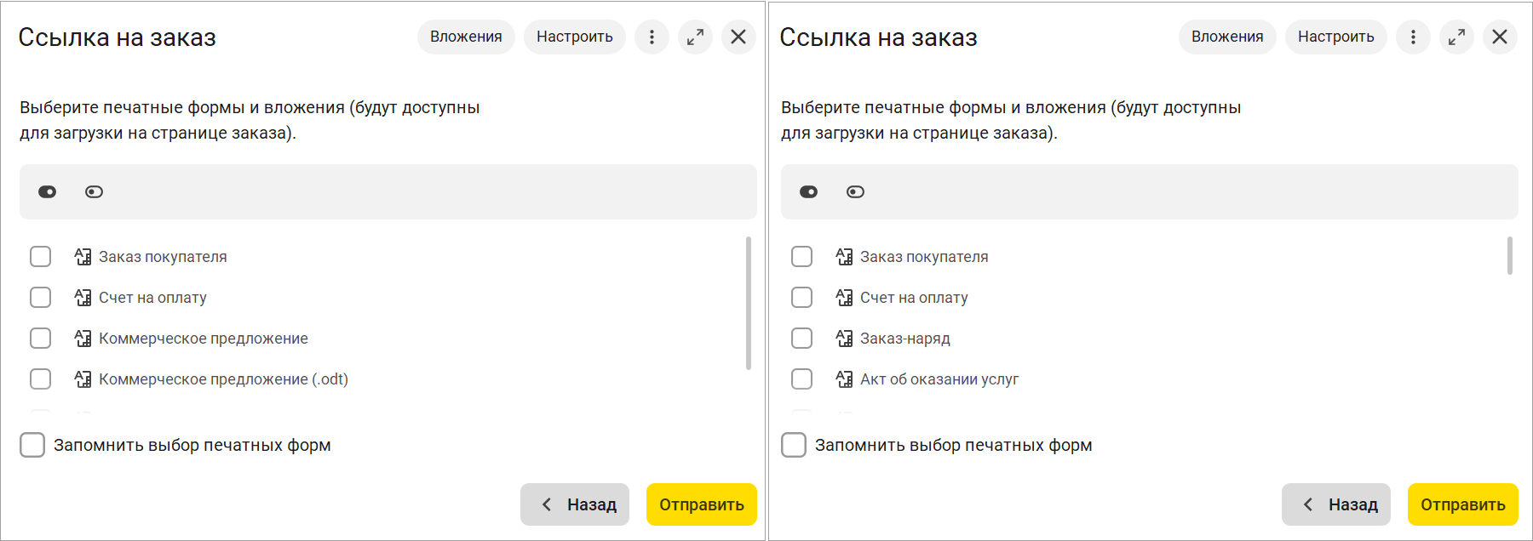Enable Запомнить выбор печатных форм, left dialog
Image resolution: width=1533 pixels, height=541 pixels.
click(32, 445)
